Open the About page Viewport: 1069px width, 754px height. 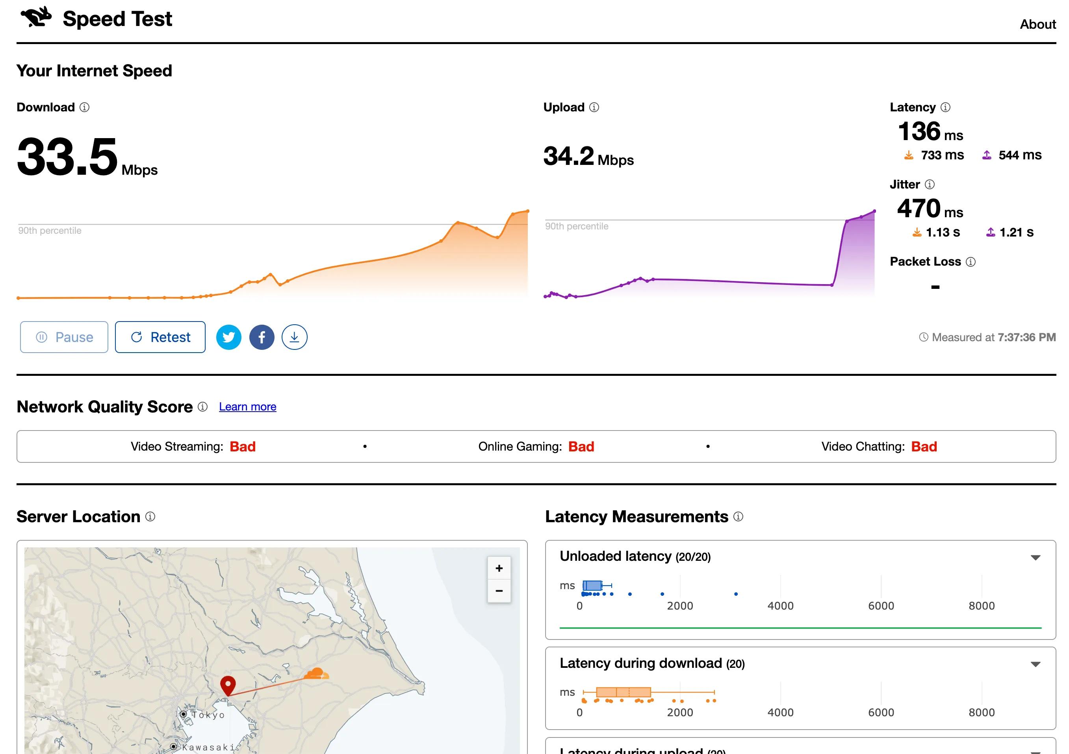tap(1038, 24)
